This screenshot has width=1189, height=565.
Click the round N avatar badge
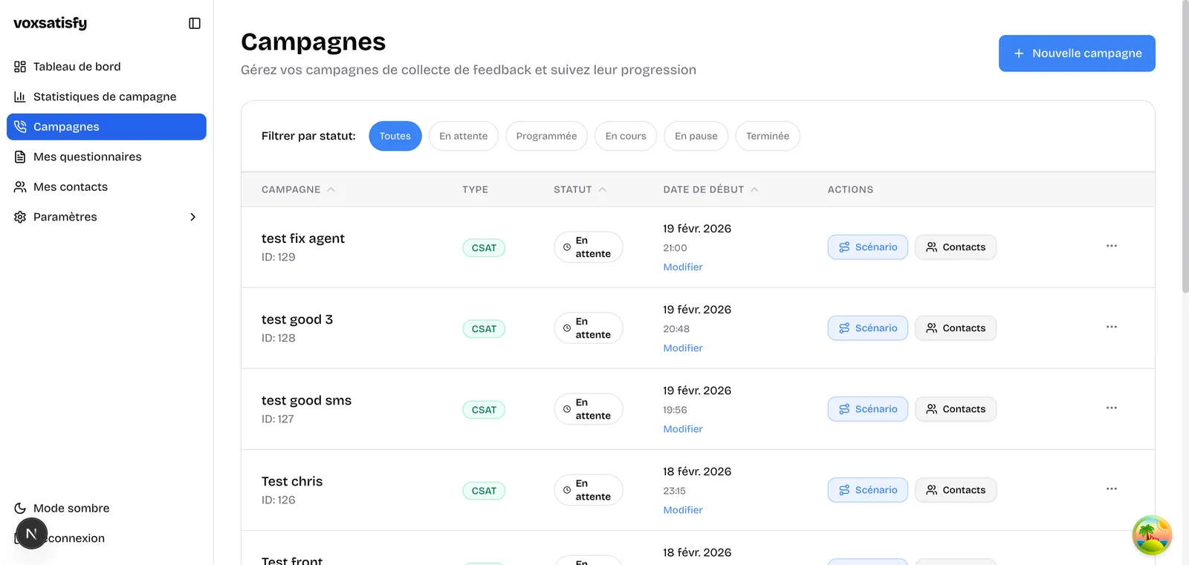[31, 534]
